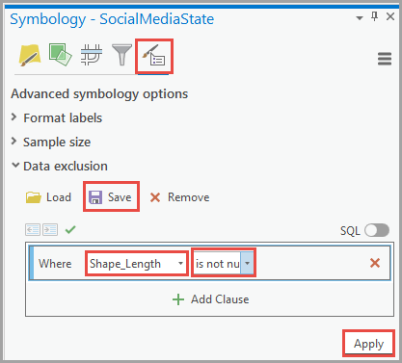Remove the data exclusion expression
The height and width of the screenshot is (363, 402).
(179, 197)
